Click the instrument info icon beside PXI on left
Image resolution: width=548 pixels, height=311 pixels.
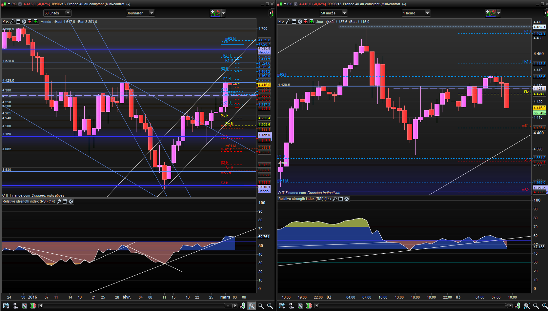tap(20, 4)
